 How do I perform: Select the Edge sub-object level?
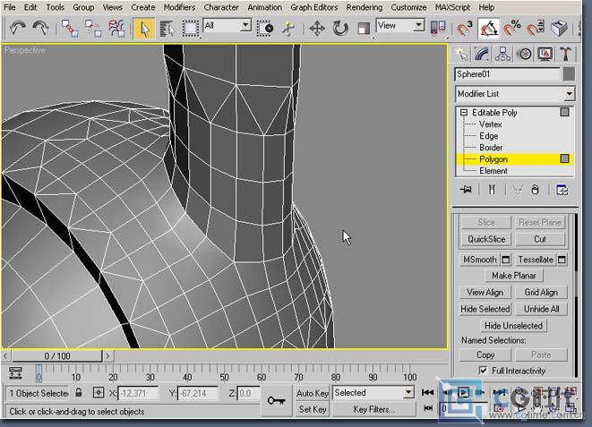(488, 136)
